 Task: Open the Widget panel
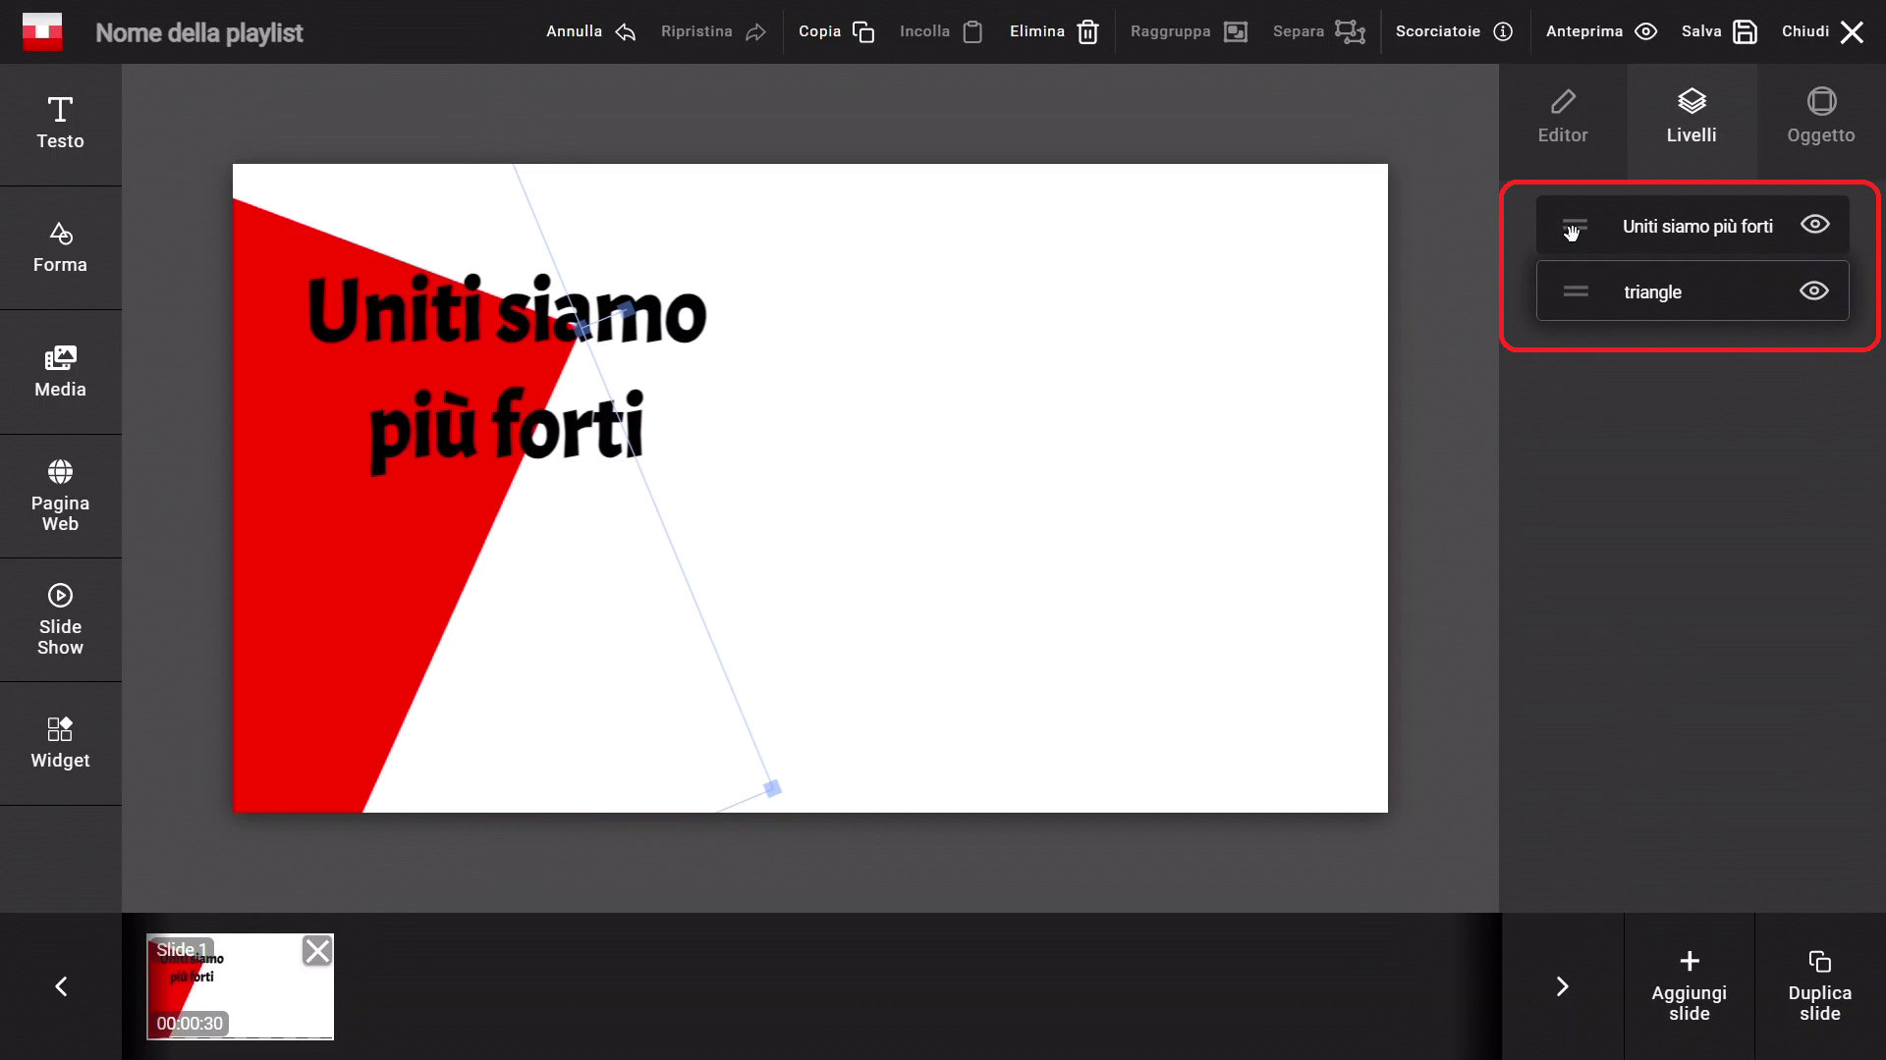[60, 743]
